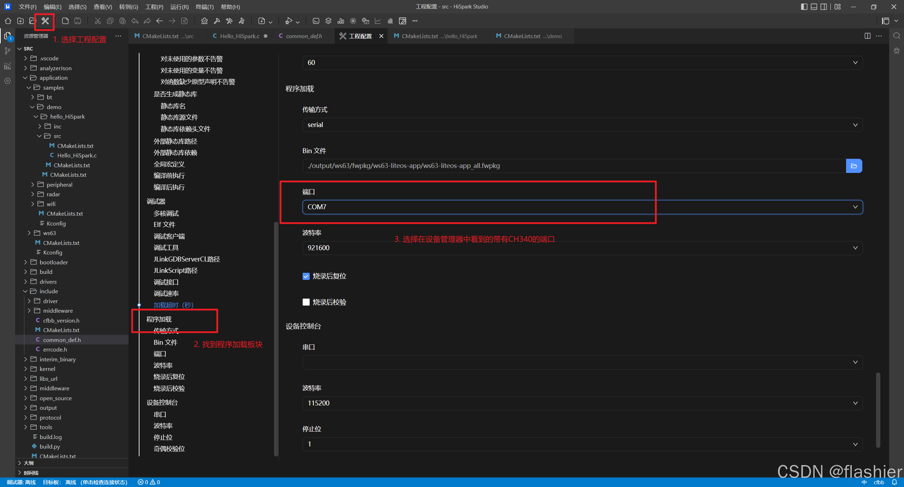Open the project configuration tool icon
This screenshot has width=904, height=487.
[x=45, y=21]
